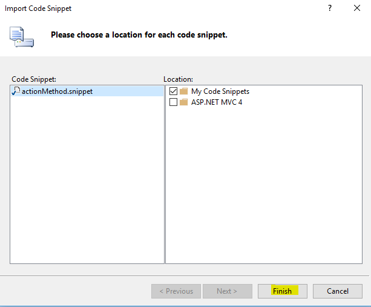Uncheck the My Code Snippets checkbox
371x307 pixels.
click(173, 91)
